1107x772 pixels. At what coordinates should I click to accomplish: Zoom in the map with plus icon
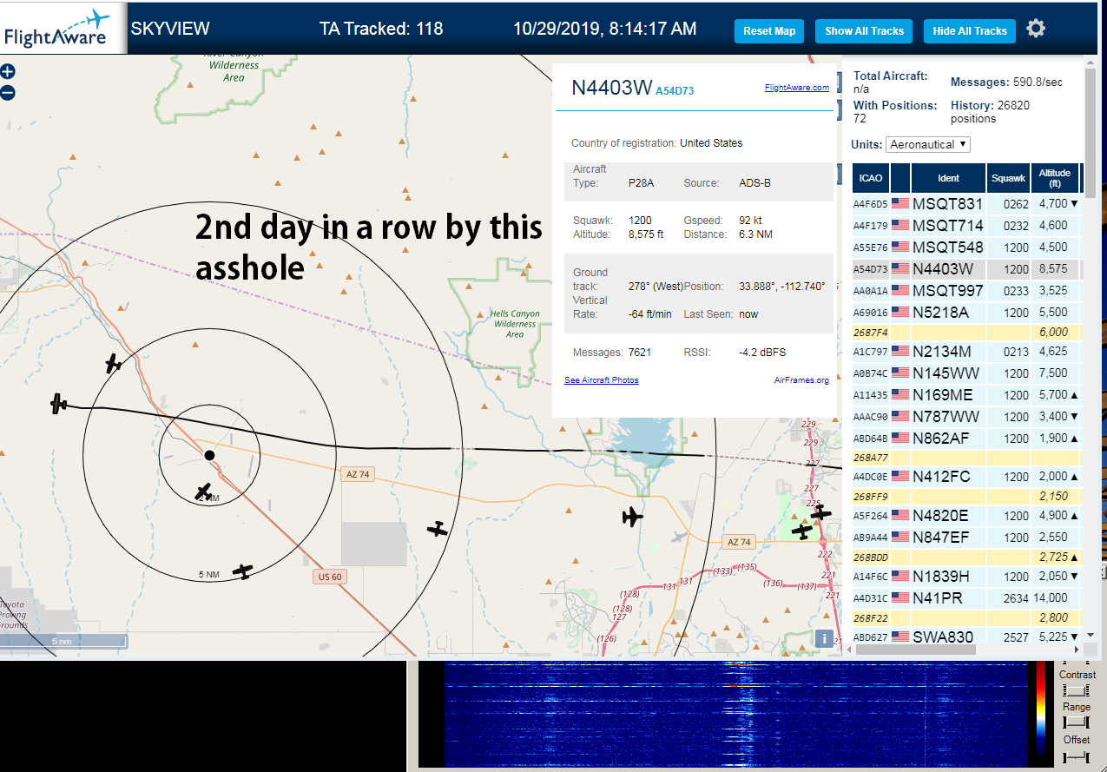7,72
